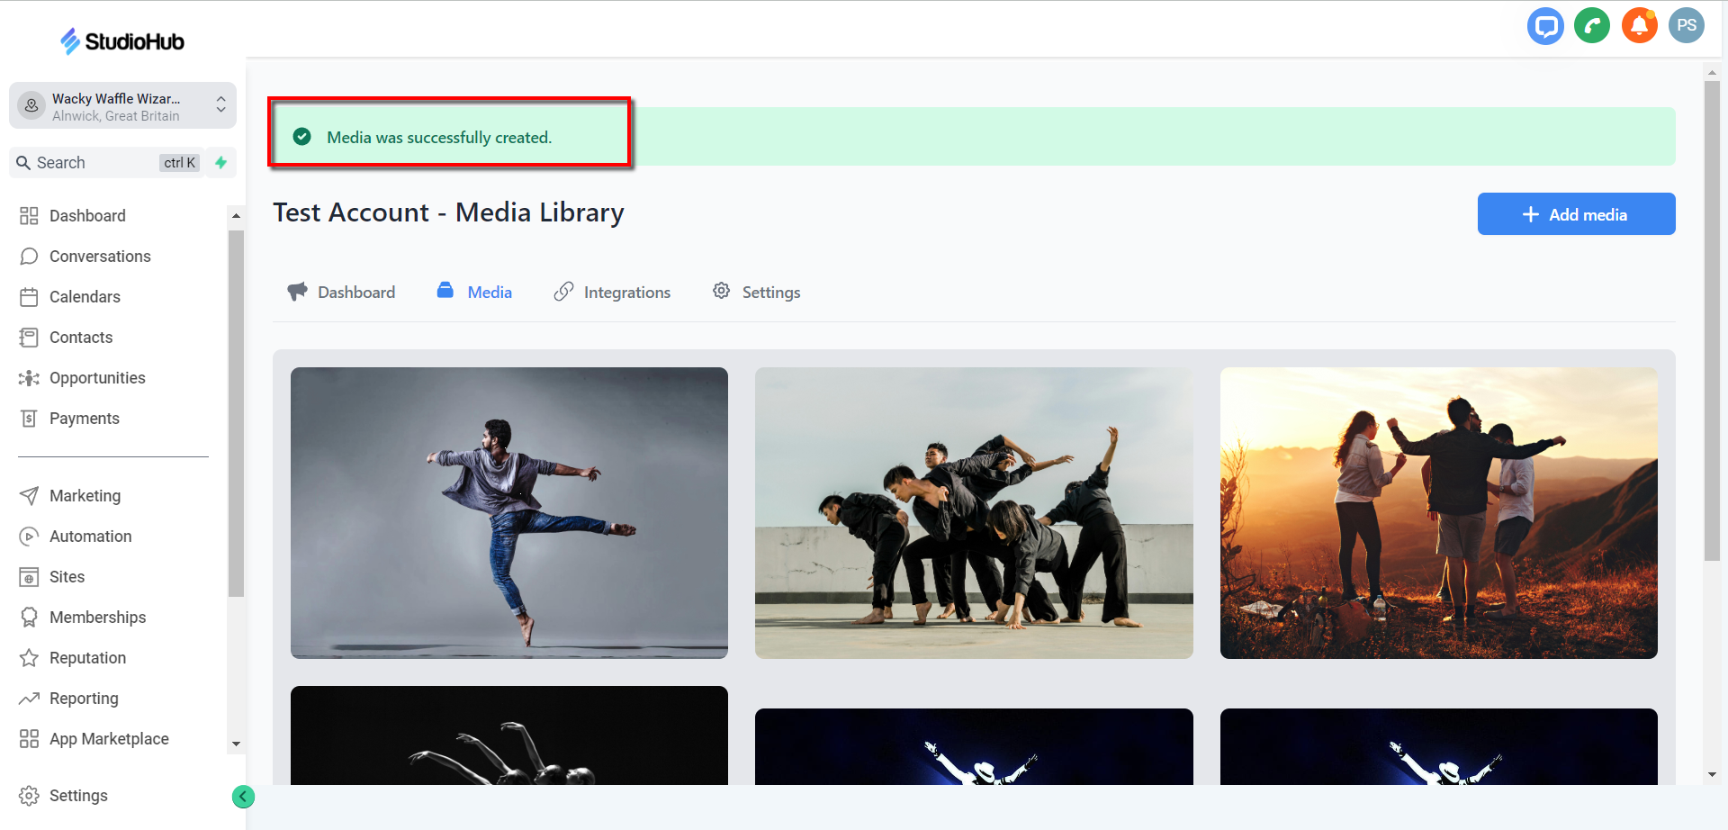Click the sidebar Settings gear icon
The width and height of the screenshot is (1728, 830).
coord(29,796)
